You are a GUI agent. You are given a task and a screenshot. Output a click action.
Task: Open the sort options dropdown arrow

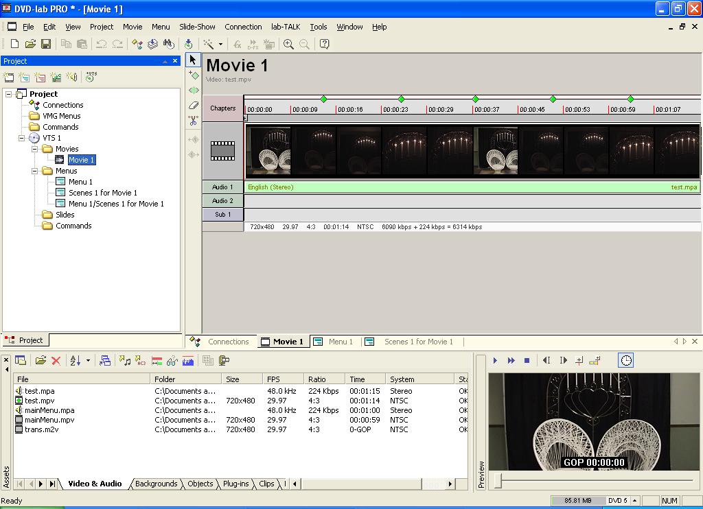pos(88,361)
